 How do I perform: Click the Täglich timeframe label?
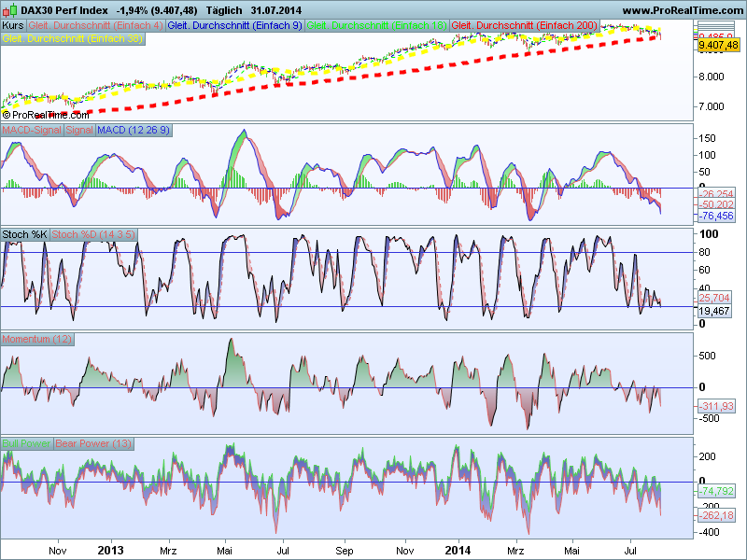[224, 10]
